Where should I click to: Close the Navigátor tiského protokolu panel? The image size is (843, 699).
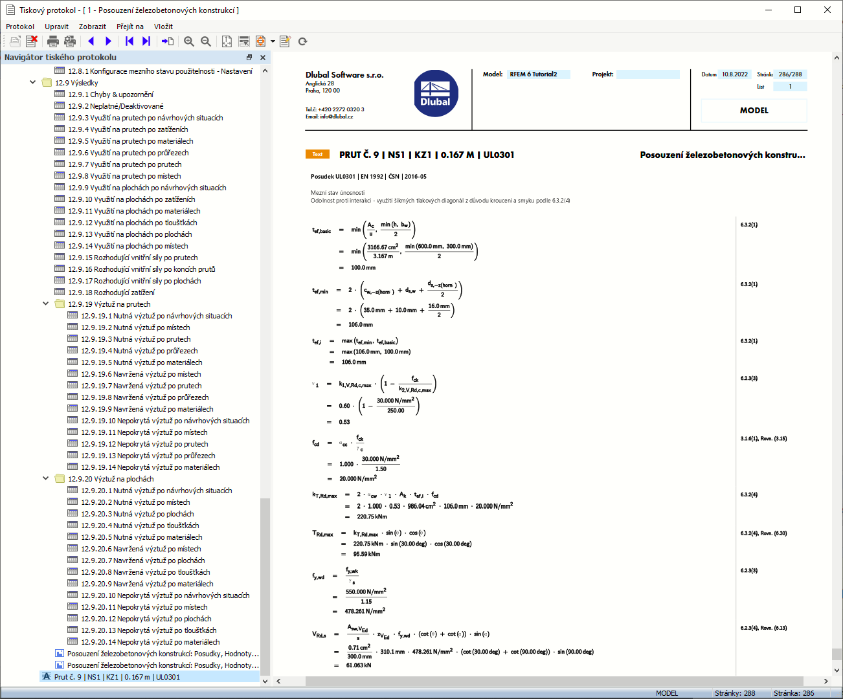263,58
